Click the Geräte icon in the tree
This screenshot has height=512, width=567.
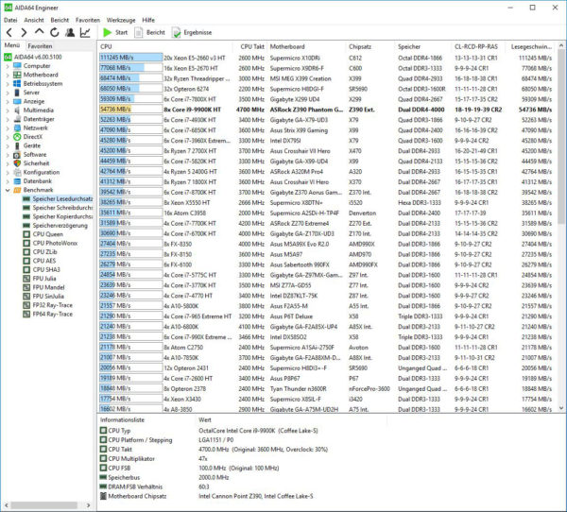(x=17, y=145)
